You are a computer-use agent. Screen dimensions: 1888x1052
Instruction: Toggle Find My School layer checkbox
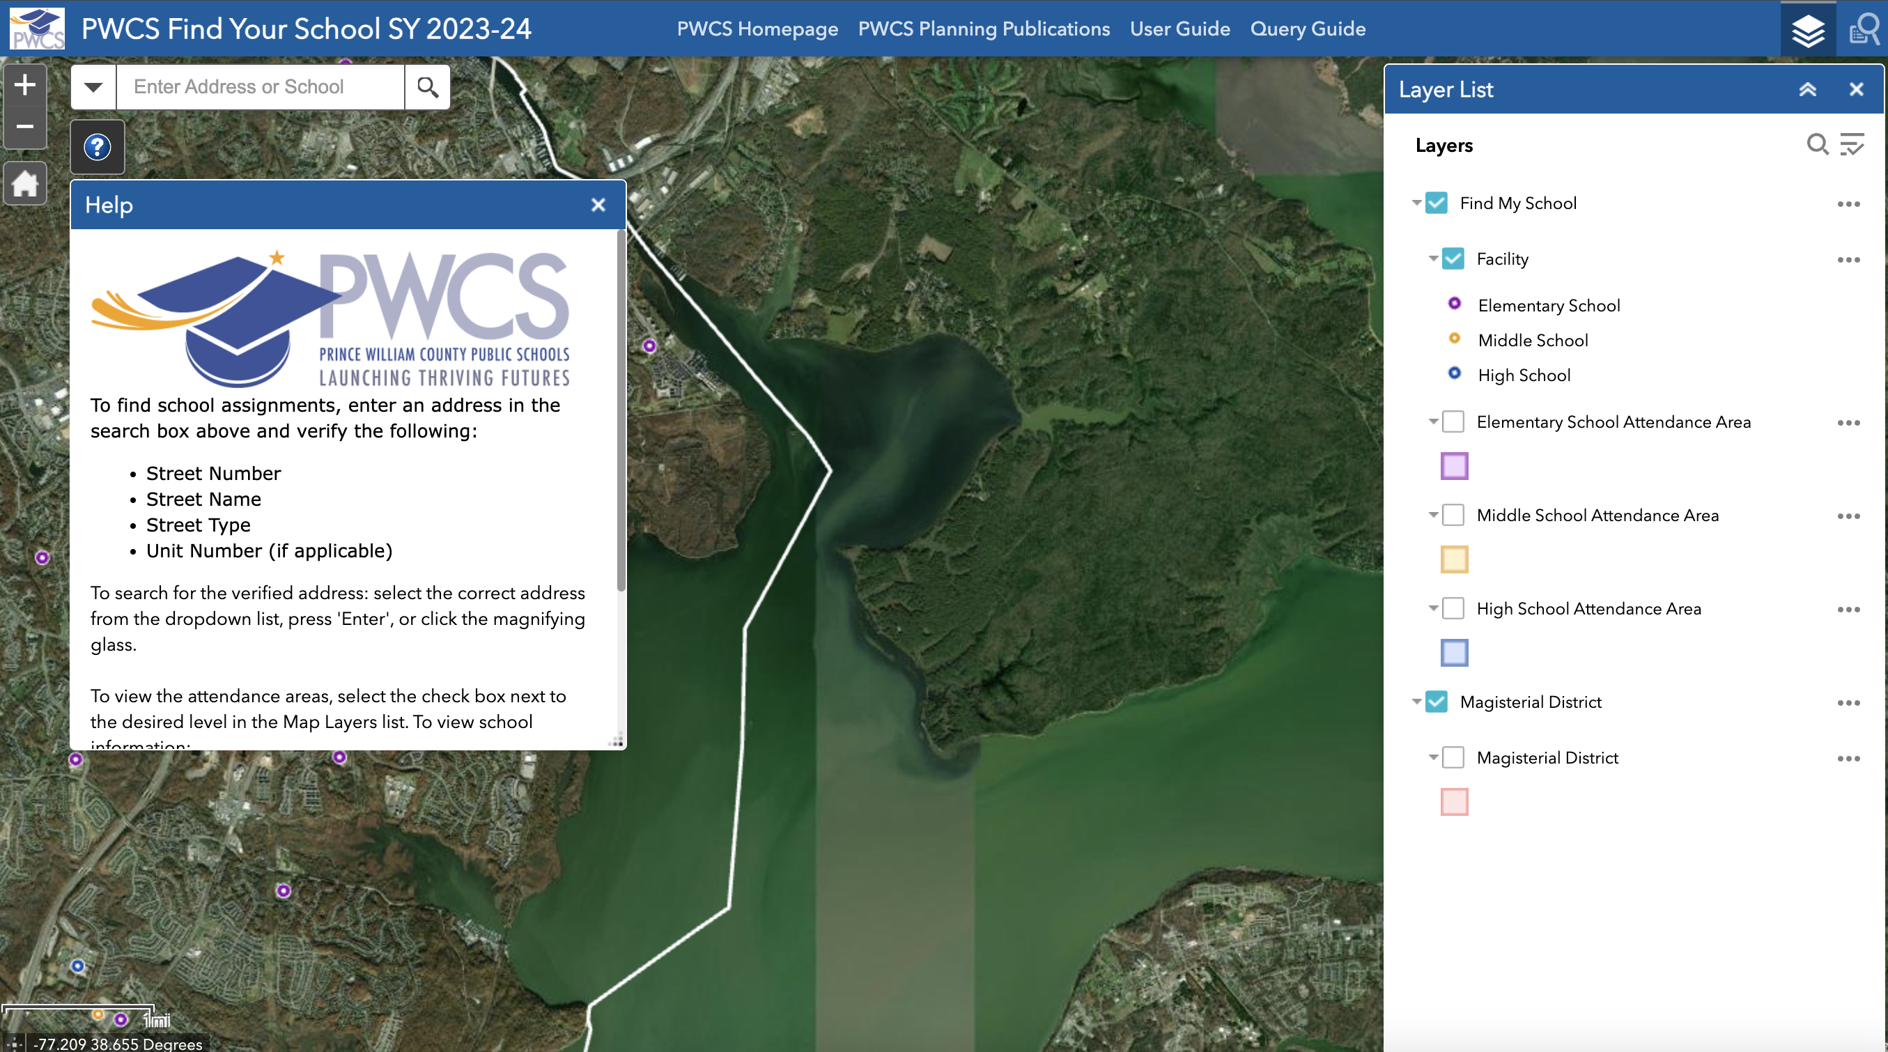[1436, 203]
